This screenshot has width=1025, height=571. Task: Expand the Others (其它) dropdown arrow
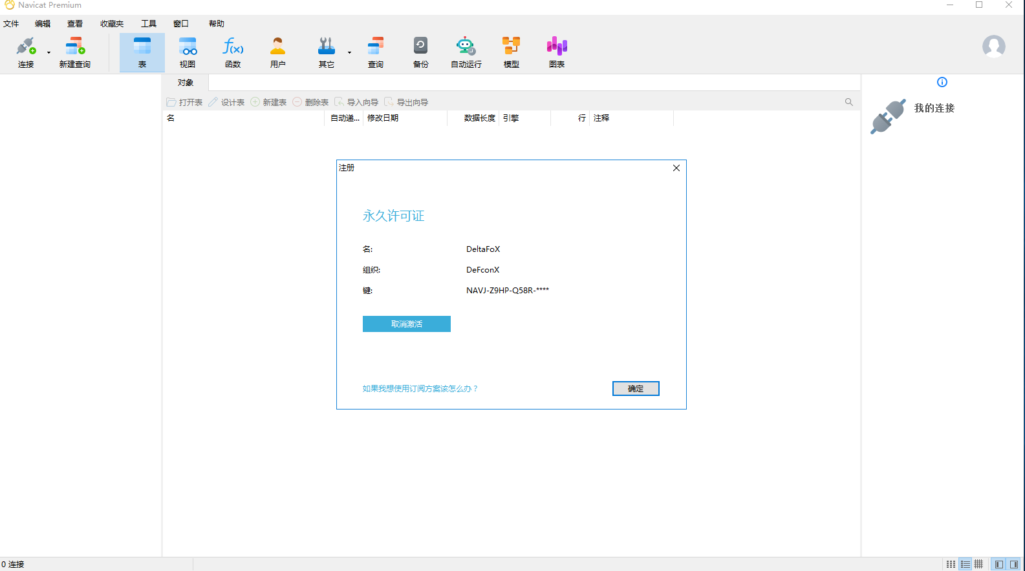[x=349, y=52]
